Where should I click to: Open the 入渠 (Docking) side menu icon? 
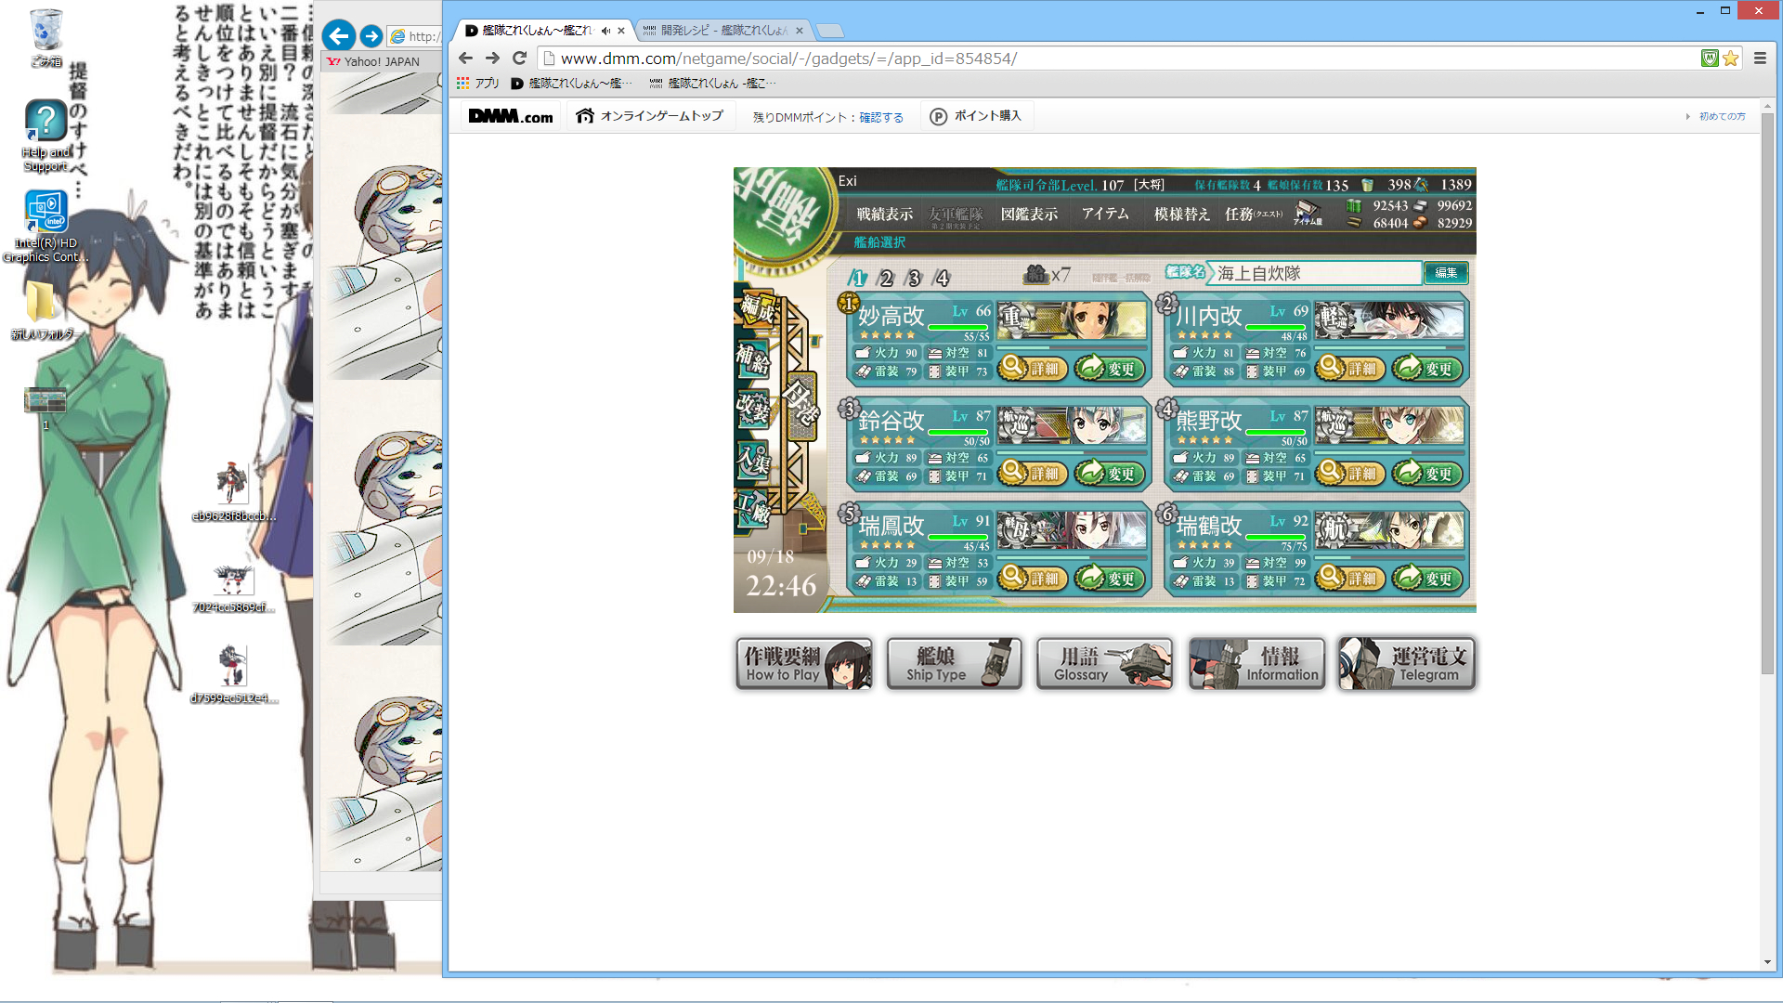click(x=752, y=460)
